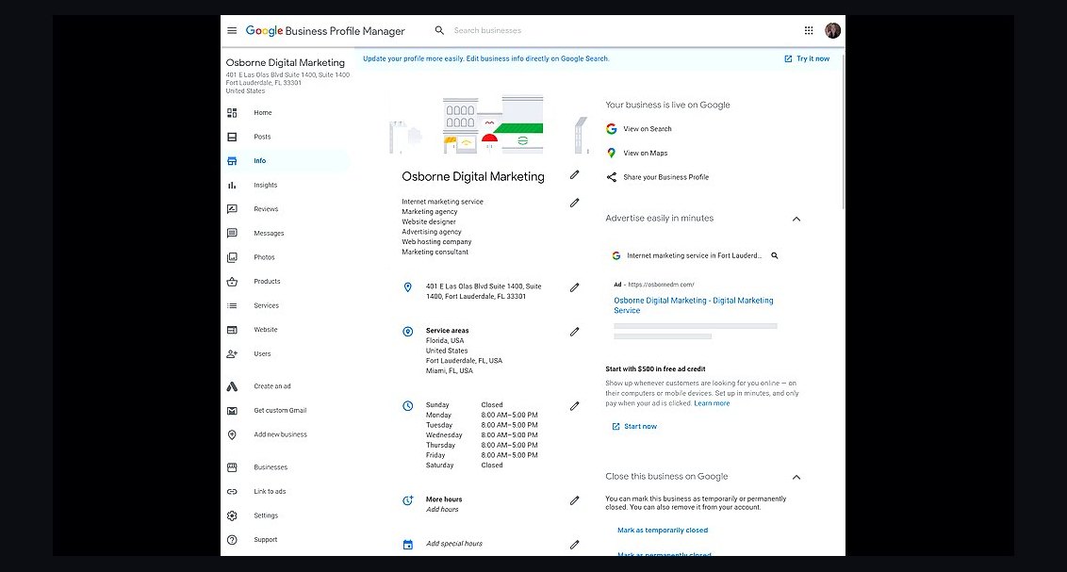
Task: Click the Maps pin icon
Action: (x=612, y=153)
